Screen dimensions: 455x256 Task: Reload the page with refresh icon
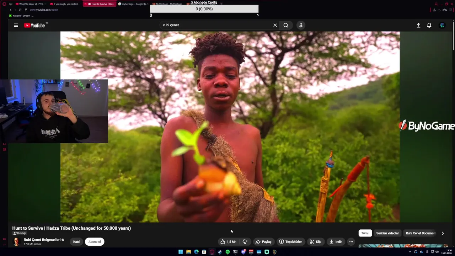coord(20,10)
